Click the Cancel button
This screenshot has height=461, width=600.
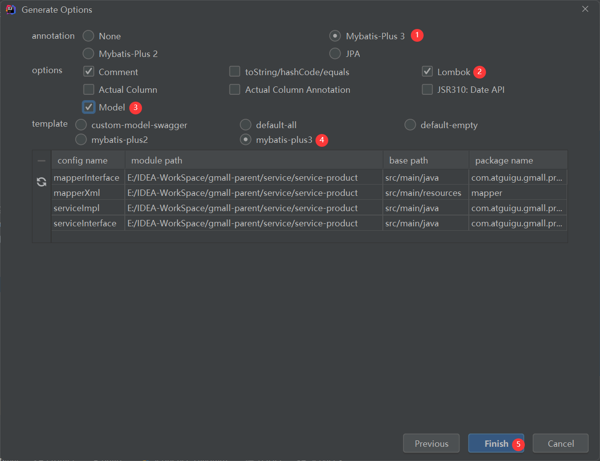click(561, 443)
